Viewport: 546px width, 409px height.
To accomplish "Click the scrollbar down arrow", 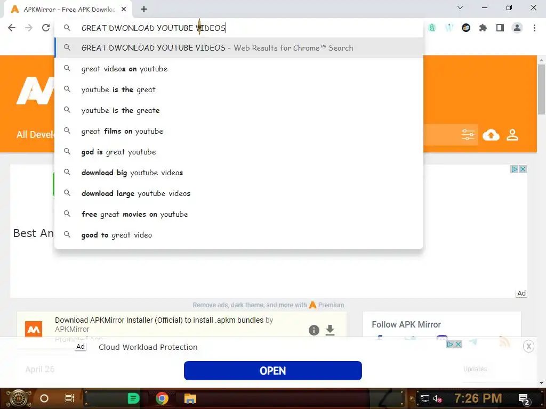I will [x=541, y=383].
